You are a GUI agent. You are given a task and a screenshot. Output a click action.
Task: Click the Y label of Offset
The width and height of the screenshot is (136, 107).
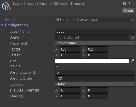[x=84, y=55]
